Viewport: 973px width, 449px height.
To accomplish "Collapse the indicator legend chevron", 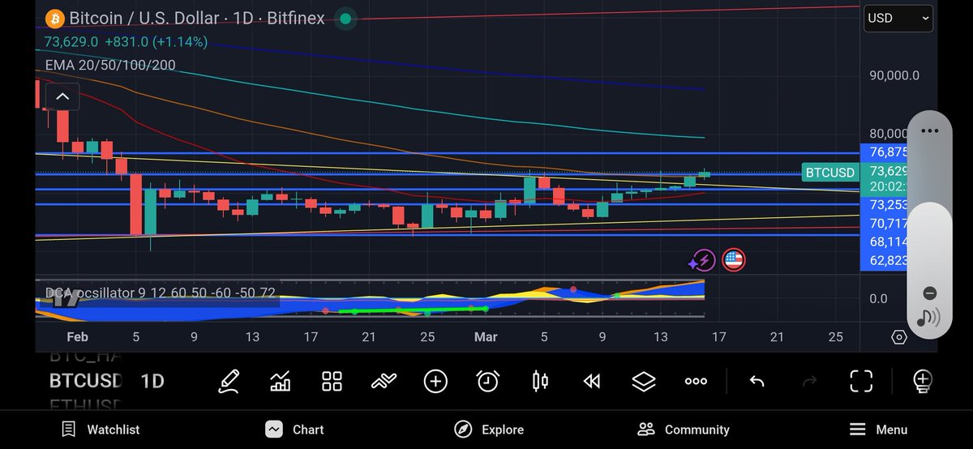I will (x=62, y=98).
